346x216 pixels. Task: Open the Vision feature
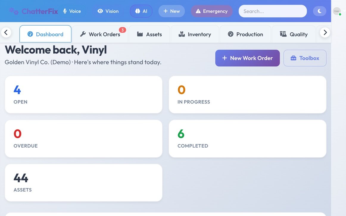[108, 11]
